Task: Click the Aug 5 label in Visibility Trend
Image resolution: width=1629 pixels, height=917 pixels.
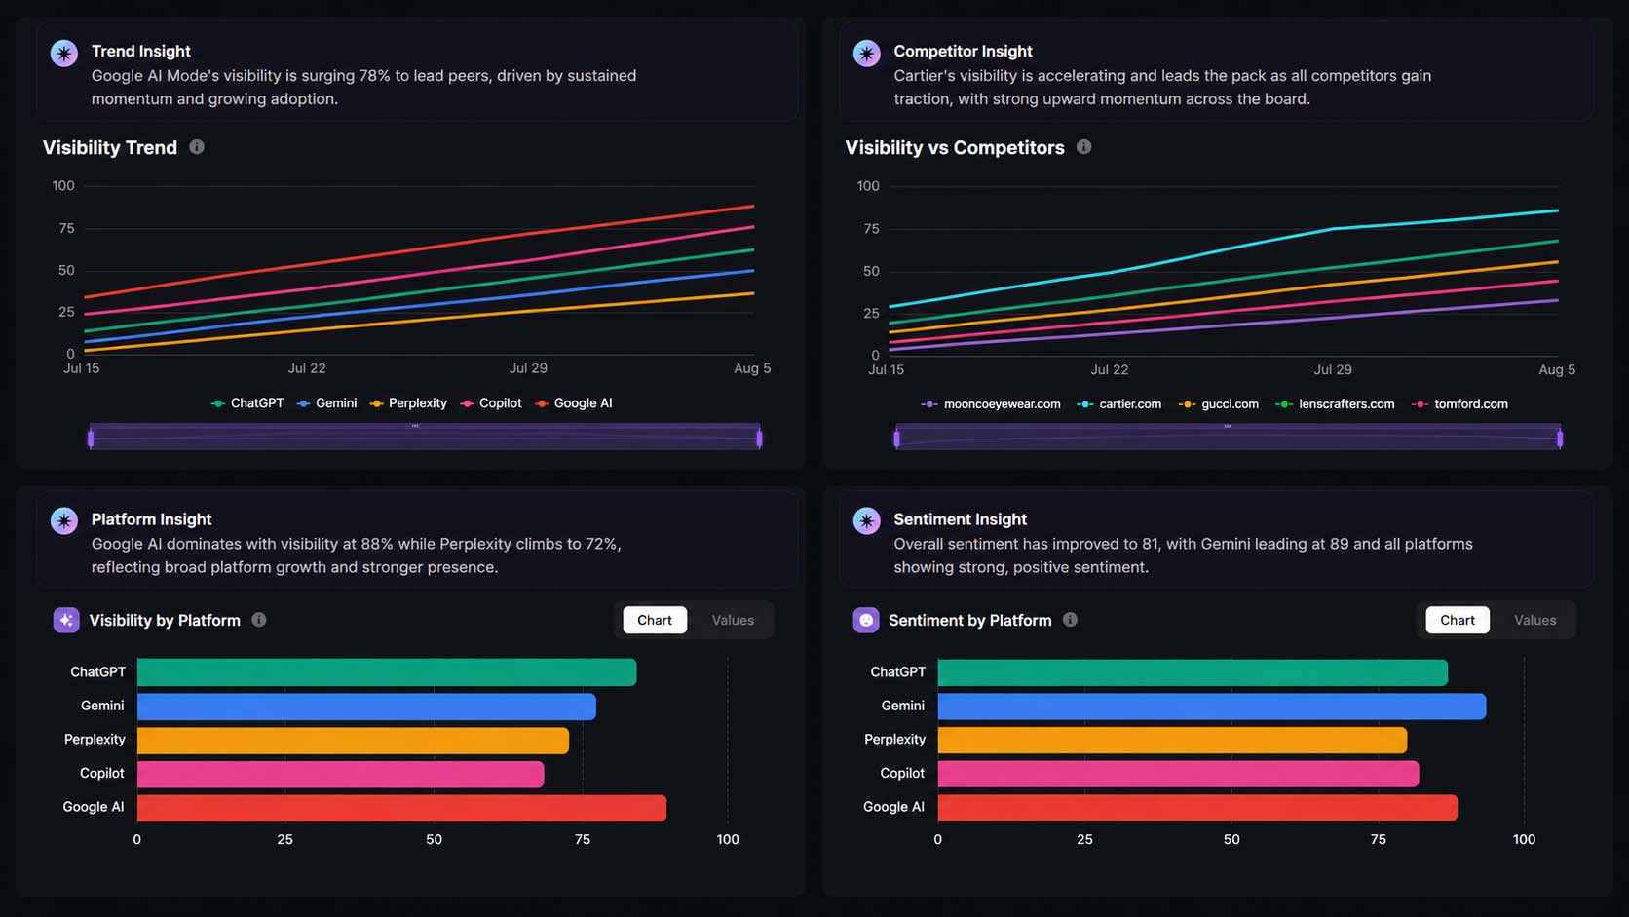Action: (x=752, y=368)
